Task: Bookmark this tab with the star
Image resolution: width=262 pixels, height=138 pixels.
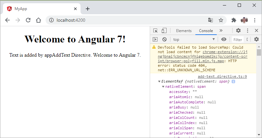Action: click(x=221, y=20)
